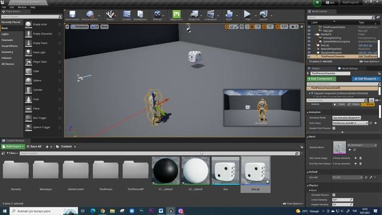Screen dimensions: 382x215
Task: Click Save All in Content Browser
Action: (34, 146)
